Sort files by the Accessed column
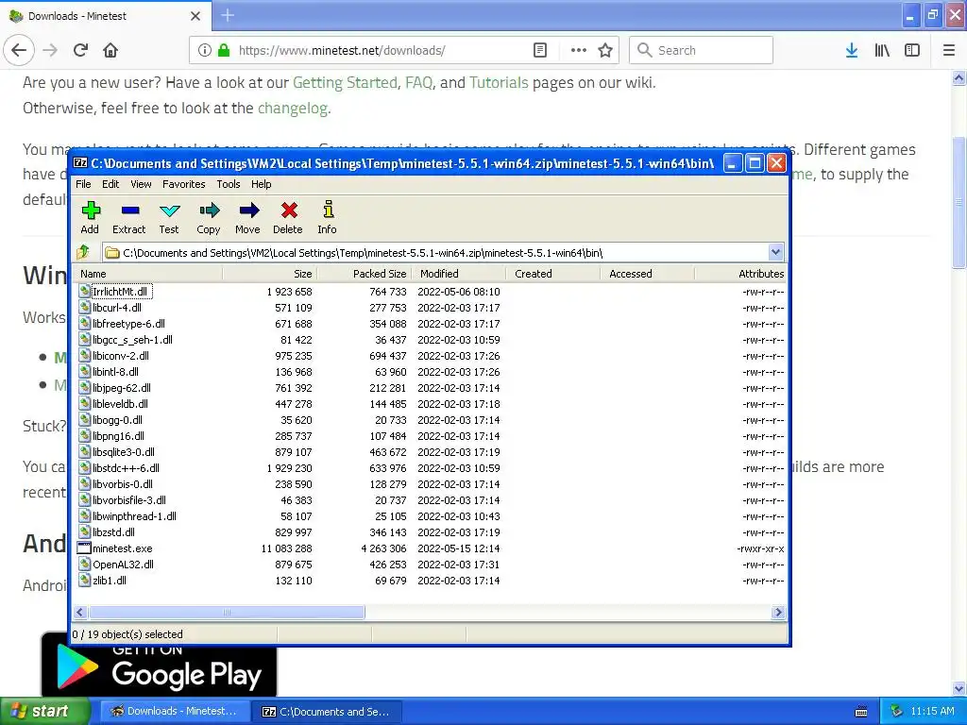Viewport: 967px width, 725px height. pyautogui.click(x=647, y=274)
